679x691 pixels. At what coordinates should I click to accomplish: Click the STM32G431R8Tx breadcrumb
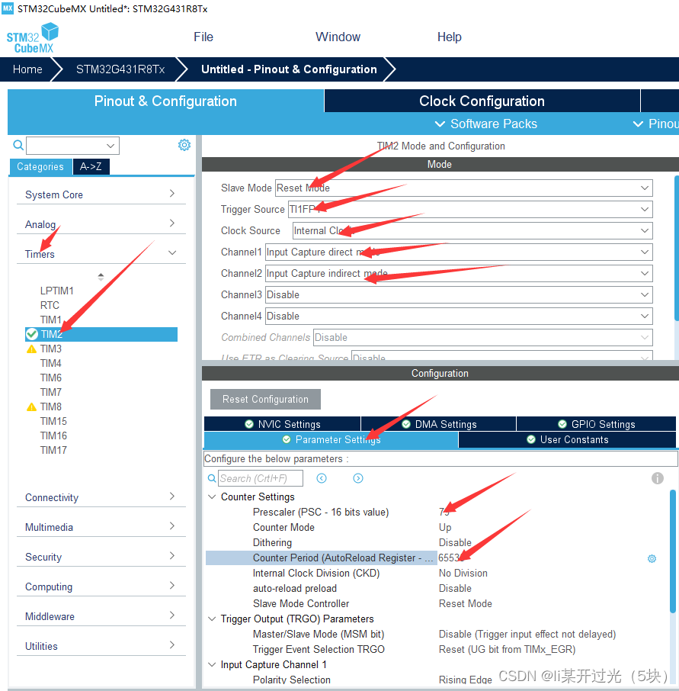[120, 69]
